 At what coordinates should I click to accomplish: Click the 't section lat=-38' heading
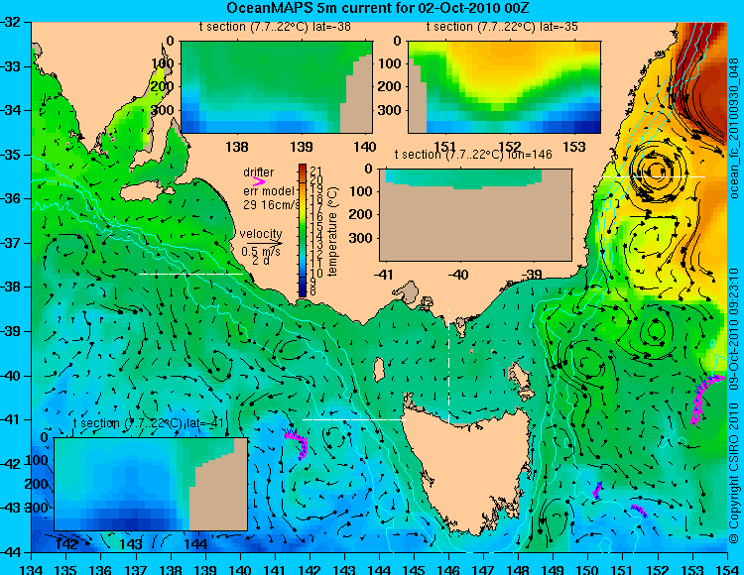[275, 27]
